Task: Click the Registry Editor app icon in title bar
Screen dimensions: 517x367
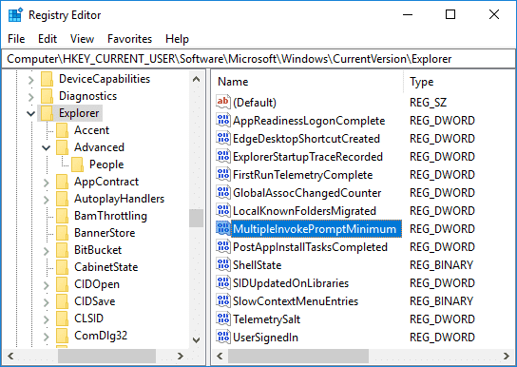Action: (15, 15)
